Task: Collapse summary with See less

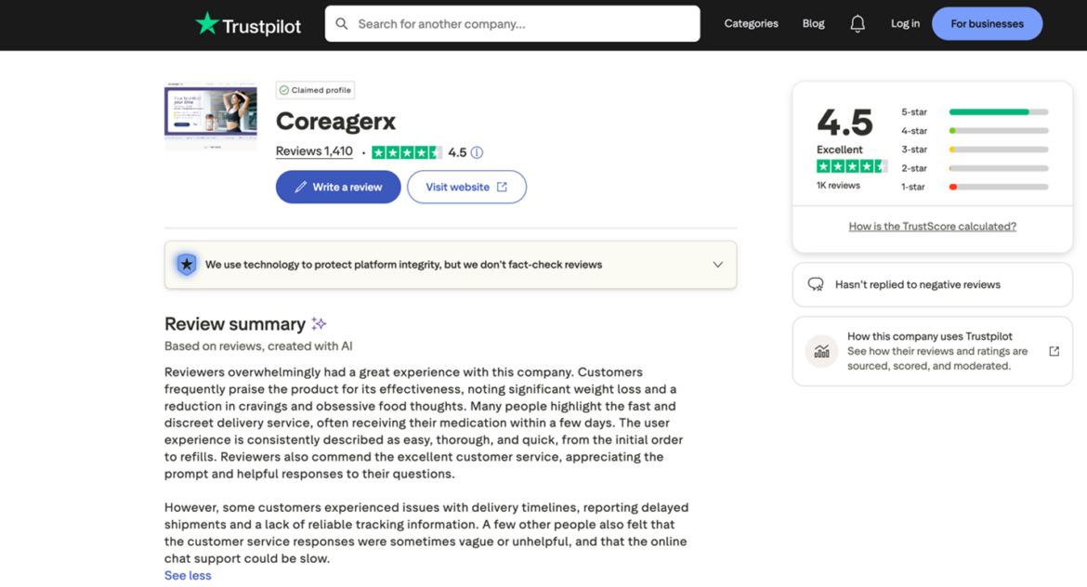Action: [x=188, y=575]
